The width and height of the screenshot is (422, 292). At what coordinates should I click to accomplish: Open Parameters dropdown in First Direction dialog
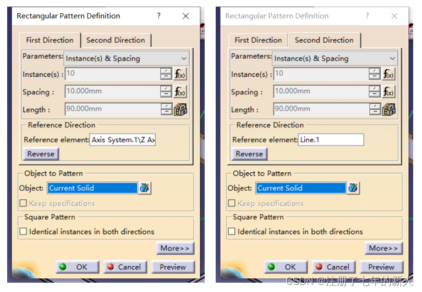[127, 58]
